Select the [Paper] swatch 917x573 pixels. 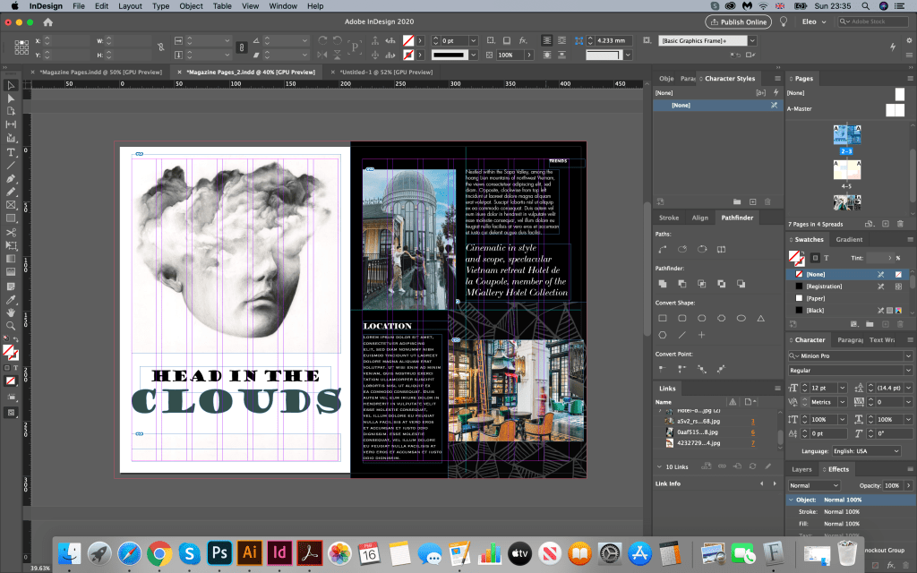point(815,297)
